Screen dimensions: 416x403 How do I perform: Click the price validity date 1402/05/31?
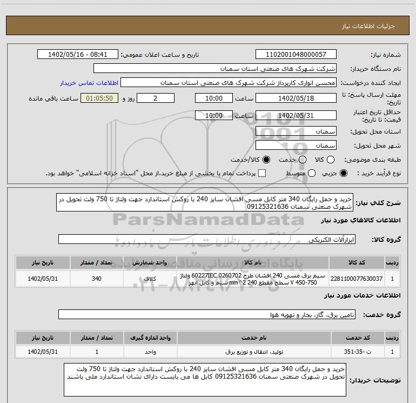(296, 115)
